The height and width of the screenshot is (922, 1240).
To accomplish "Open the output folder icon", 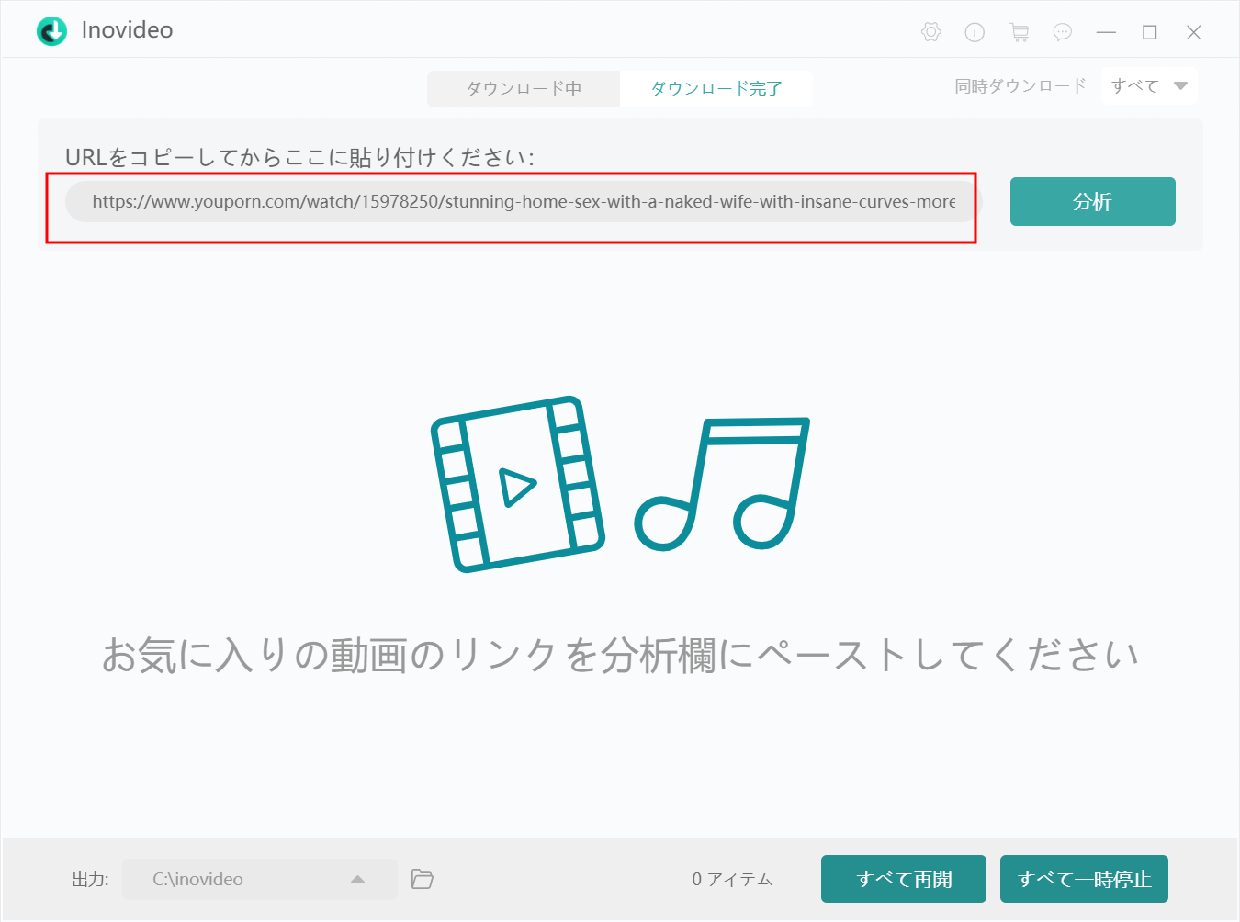I will pos(423,879).
